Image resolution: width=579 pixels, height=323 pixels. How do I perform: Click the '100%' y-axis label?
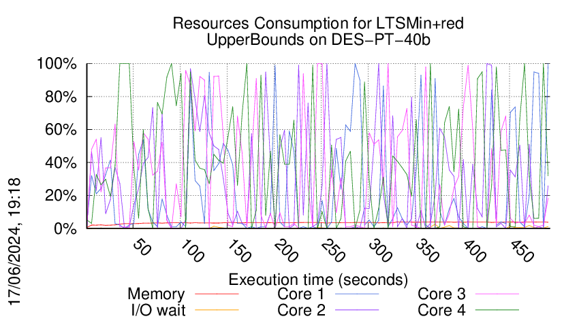click(57, 64)
